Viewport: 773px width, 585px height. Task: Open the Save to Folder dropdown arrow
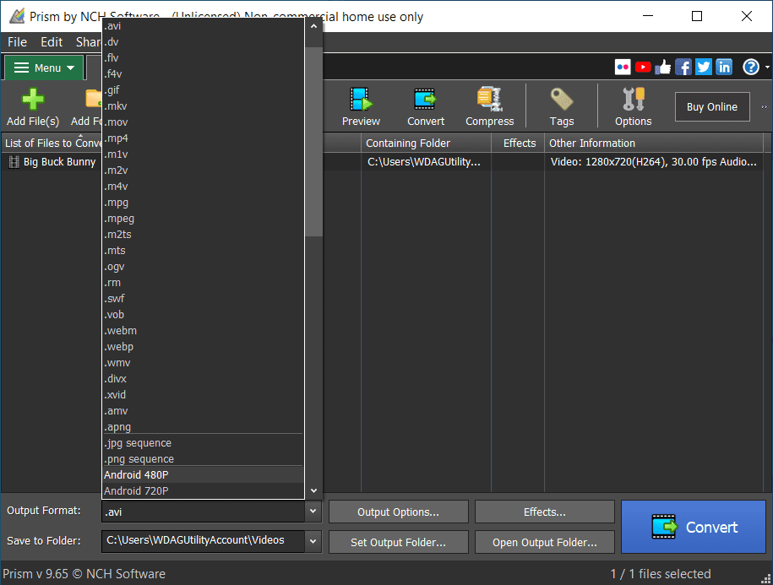click(313, 541)
